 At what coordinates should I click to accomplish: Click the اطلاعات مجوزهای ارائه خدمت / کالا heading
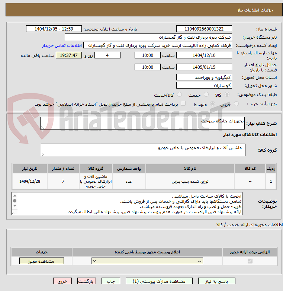[250, 225]
